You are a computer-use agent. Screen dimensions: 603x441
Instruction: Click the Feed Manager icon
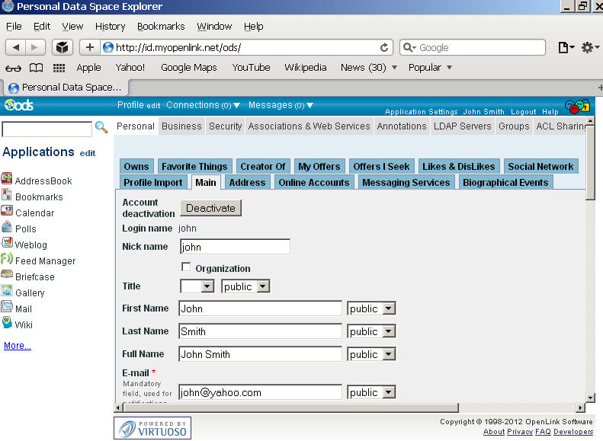(x=7, y=260)
